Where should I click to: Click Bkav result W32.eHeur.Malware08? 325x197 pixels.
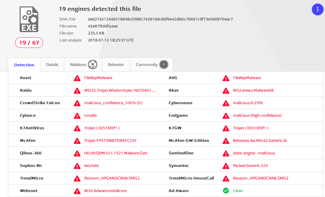(253, 90)
